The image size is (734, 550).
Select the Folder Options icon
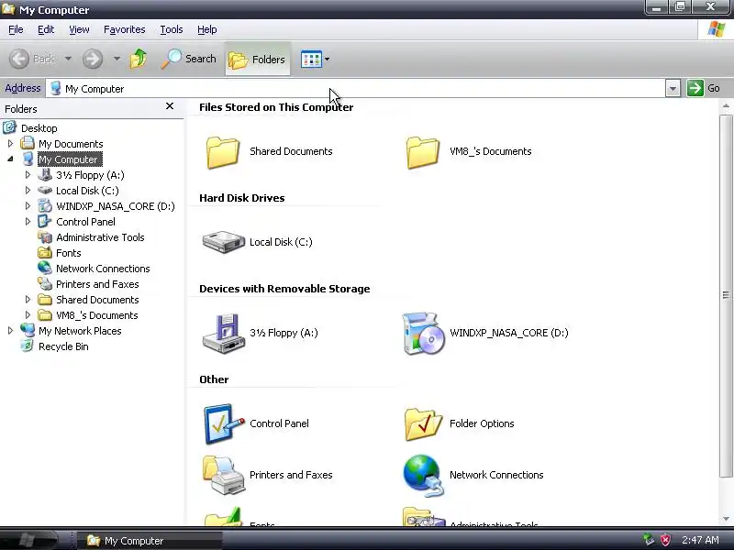click(x=423, y=424)
